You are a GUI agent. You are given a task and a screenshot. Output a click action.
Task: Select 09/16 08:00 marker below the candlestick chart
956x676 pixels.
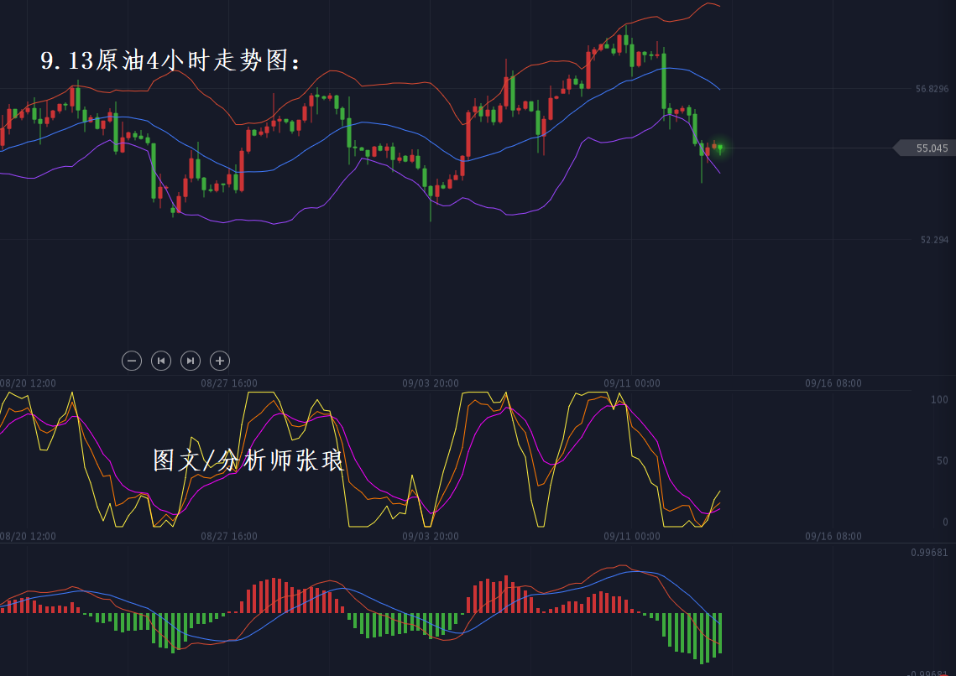pyautogui.click(x=833, y=383)
